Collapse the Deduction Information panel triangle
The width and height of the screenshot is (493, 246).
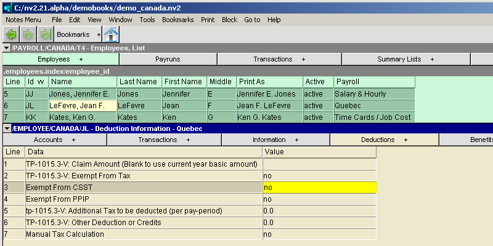click(6, 129)
